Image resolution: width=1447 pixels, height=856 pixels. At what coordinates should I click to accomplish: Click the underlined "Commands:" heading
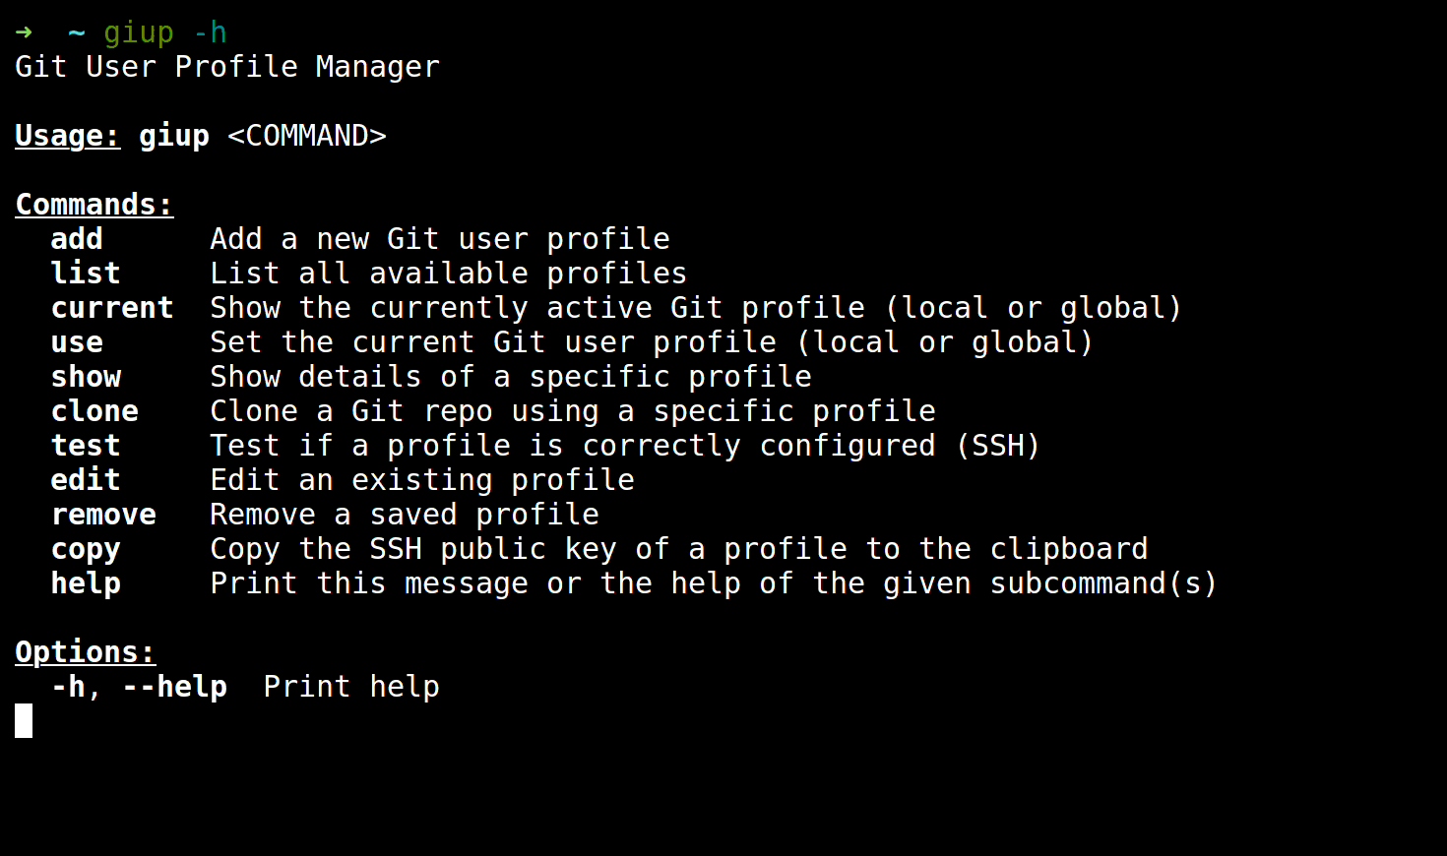(x=94, y=205)
